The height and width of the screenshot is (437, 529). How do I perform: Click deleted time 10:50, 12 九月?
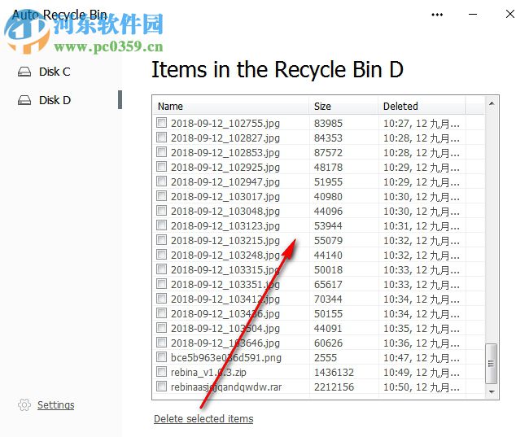(x=422, y=387)
